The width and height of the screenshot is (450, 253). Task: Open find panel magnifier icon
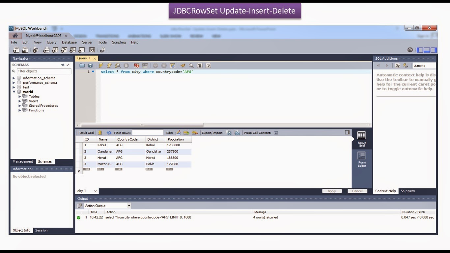pyautogui.click(x=191, y=66)
